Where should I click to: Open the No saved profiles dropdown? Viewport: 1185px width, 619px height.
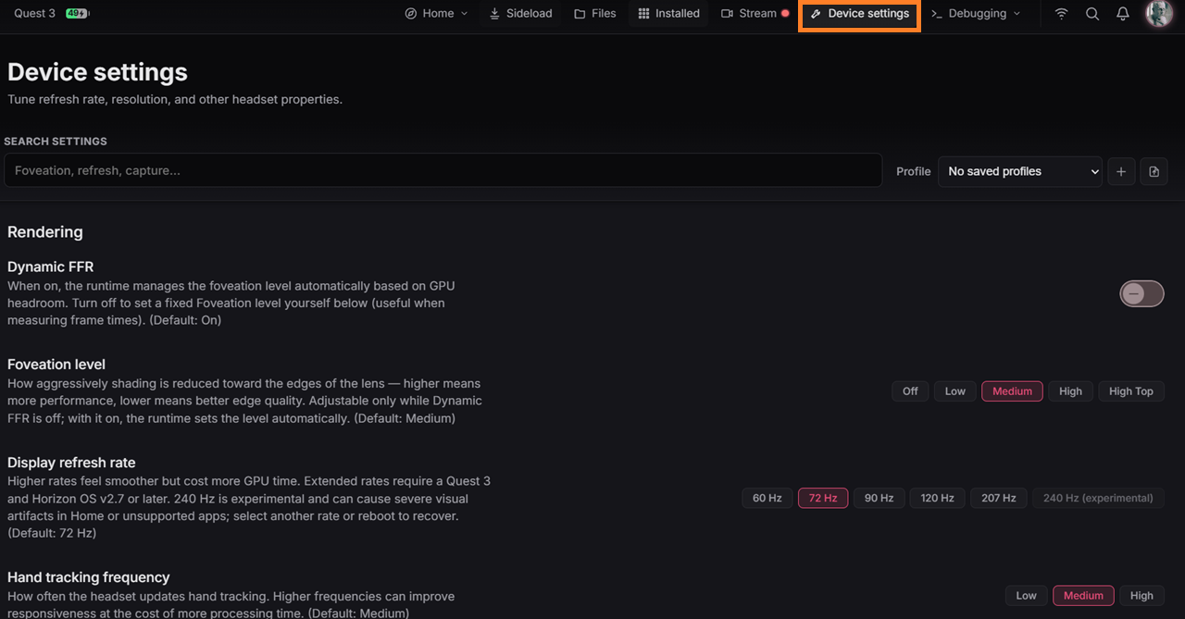1020,171
